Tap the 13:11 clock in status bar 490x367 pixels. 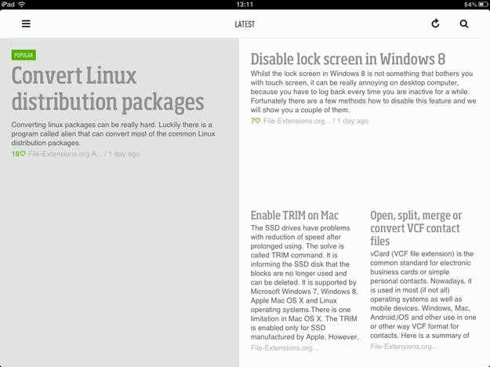click(x=245, y=5)
